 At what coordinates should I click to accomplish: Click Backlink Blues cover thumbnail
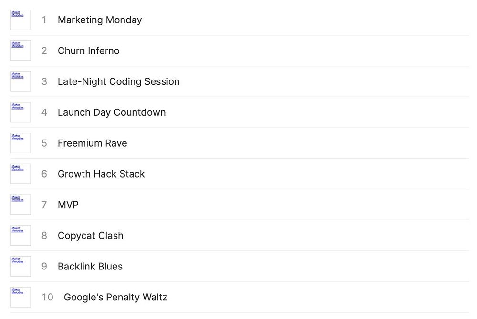[x=21, y=266]
